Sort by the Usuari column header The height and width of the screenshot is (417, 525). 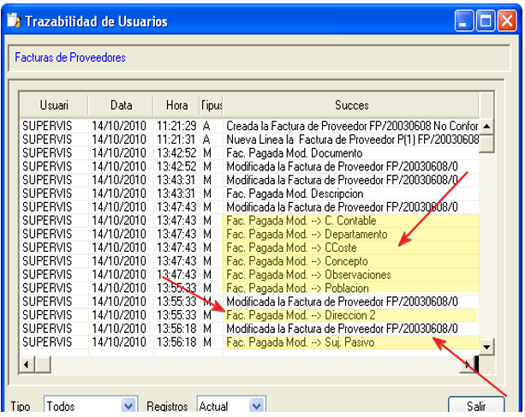click(53, 105)
